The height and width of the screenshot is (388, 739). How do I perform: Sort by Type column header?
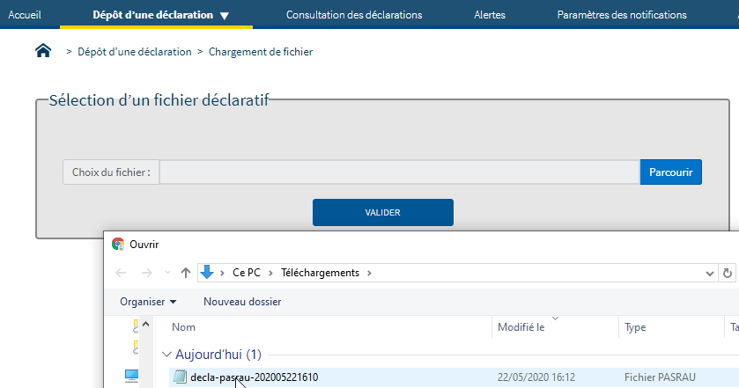click(635, 327)
